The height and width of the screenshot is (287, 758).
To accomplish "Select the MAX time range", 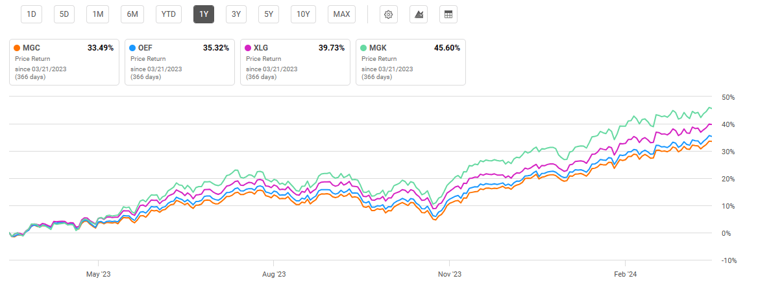I will 341,14.
